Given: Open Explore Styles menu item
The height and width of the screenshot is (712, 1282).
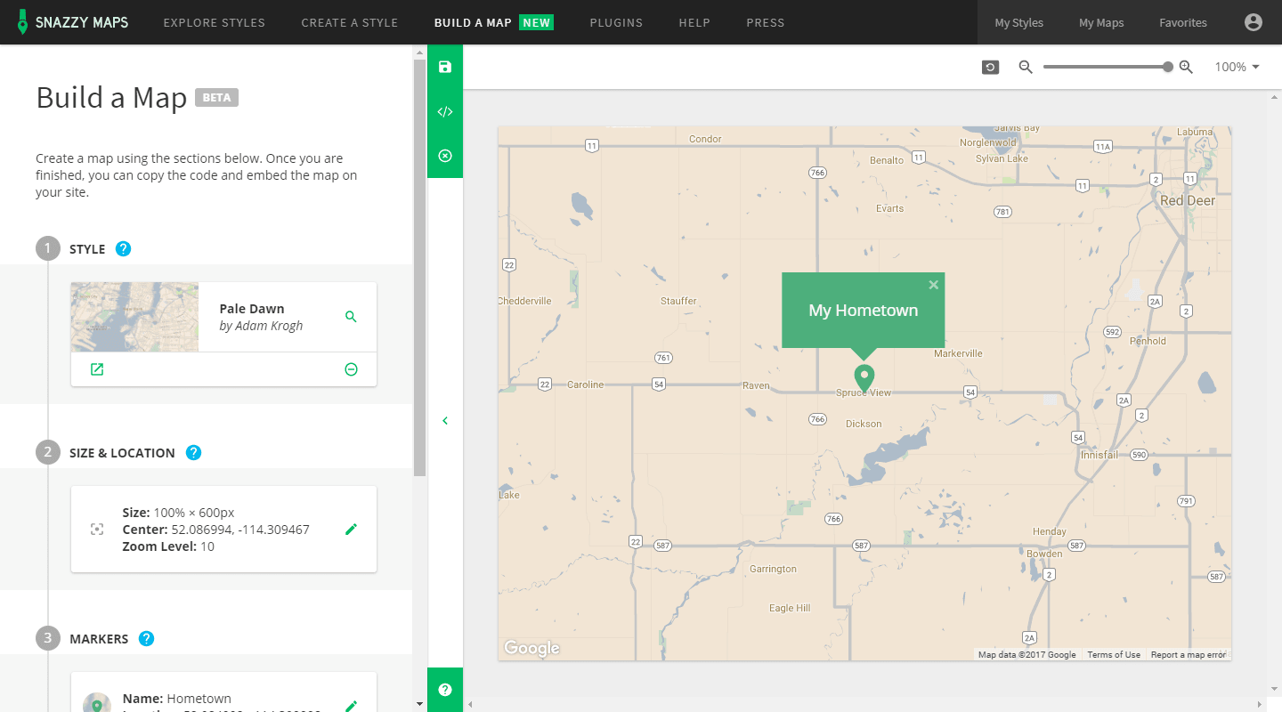Looking at the screenshot, I should (215, 22).
